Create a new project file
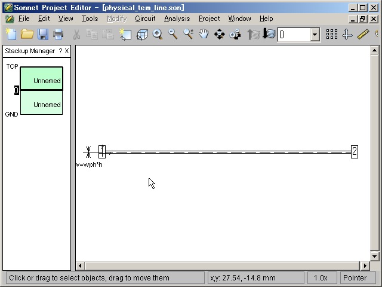The height and width of the screenshot is (287, 382). 11,34
